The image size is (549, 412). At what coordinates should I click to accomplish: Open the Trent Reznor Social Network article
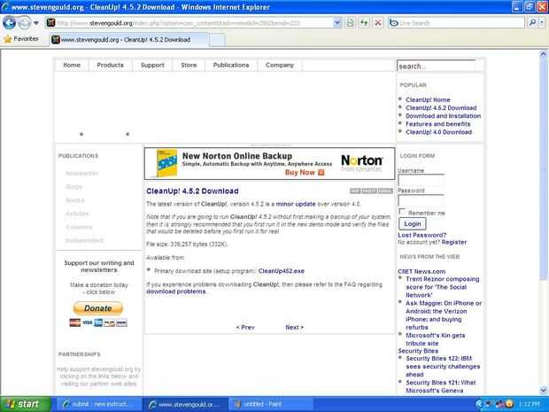442,287
